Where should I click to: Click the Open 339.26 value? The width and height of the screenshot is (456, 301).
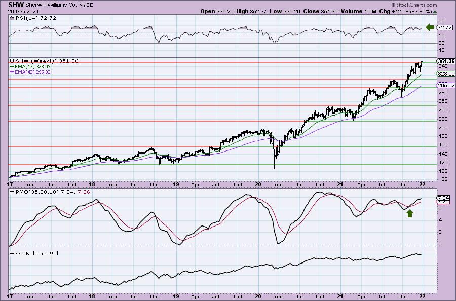[216, 11]
